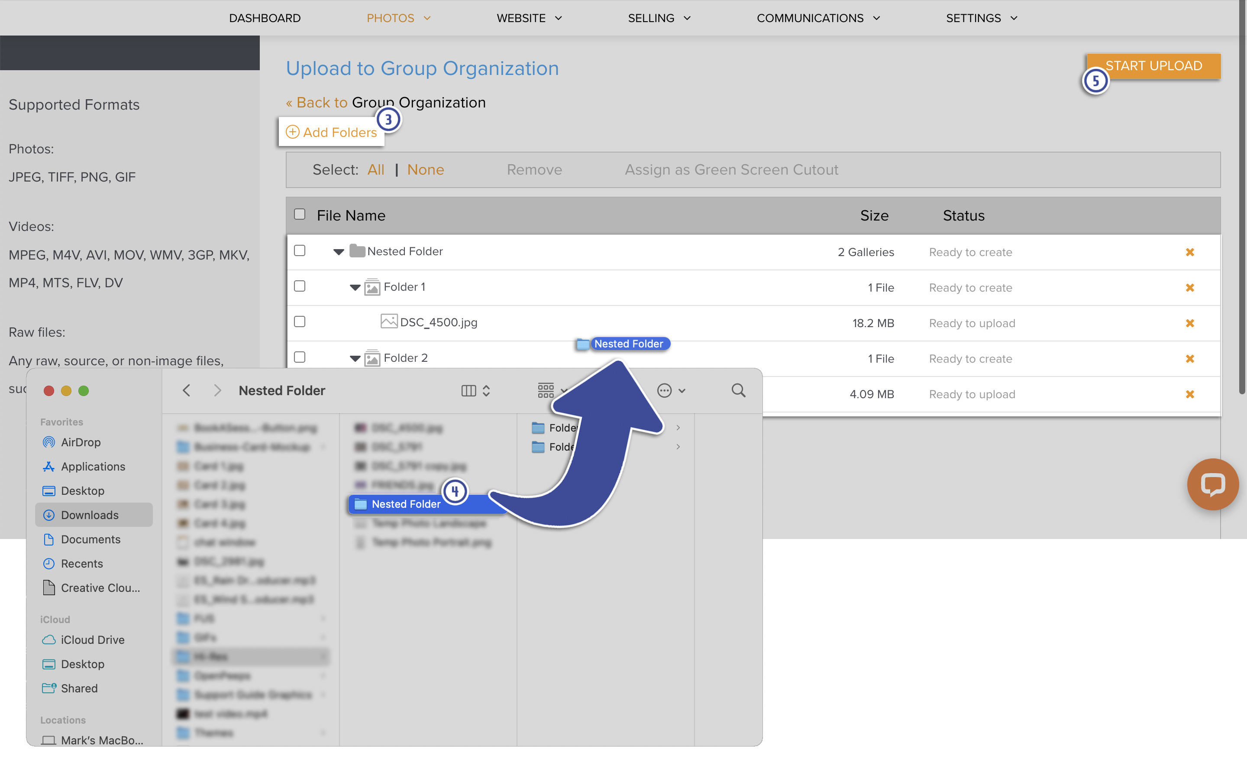Toggle the select-all File Name header checkbox
This screenshot has width=1247, height=763.
click(300, 214)
